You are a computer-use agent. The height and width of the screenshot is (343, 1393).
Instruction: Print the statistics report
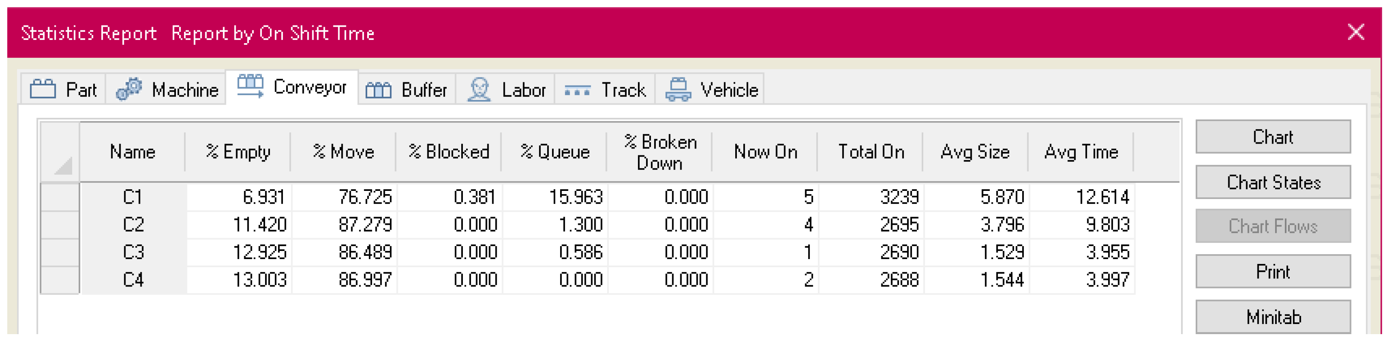point(1272,272)
